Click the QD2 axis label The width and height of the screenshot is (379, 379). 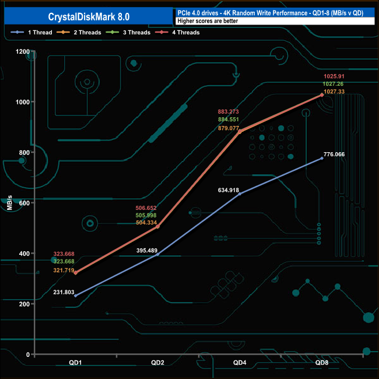point(157,363)
